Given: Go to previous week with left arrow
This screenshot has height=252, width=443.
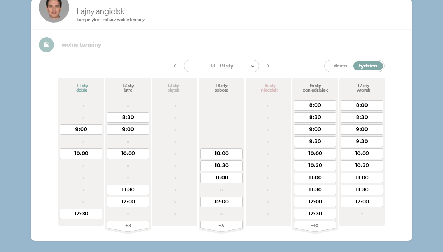Looking at the screenshot, I should [175, 66].
